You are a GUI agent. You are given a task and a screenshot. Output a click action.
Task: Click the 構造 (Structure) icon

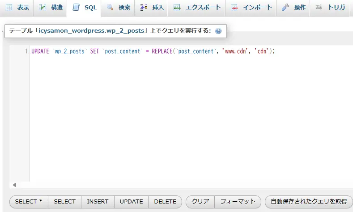43,7
